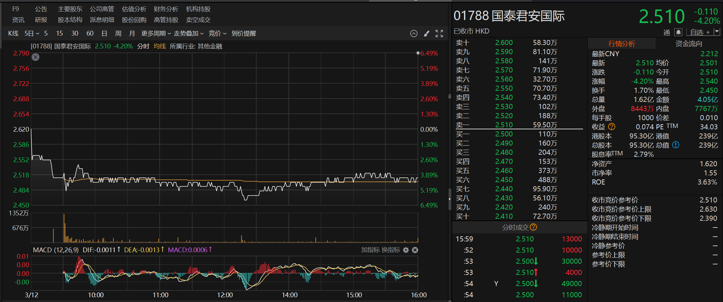Screen dimensions: 723x302
Task: Open the 走势叠加 overlay dropdown
Action: coord(188,34)
